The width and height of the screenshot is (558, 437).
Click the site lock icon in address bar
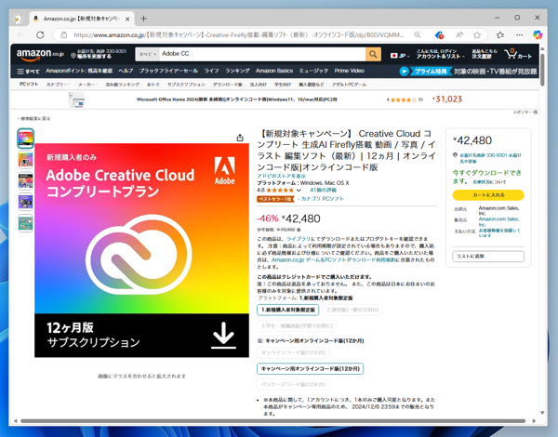pyautogui.click(x=63, y=35)
